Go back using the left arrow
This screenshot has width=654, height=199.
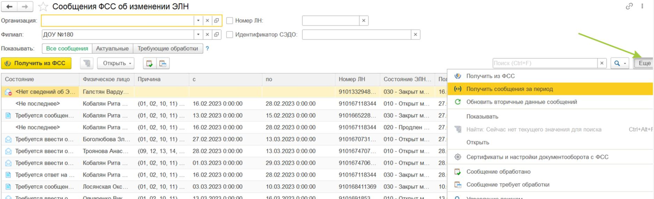pyautogui.click(x=9, y=7)
